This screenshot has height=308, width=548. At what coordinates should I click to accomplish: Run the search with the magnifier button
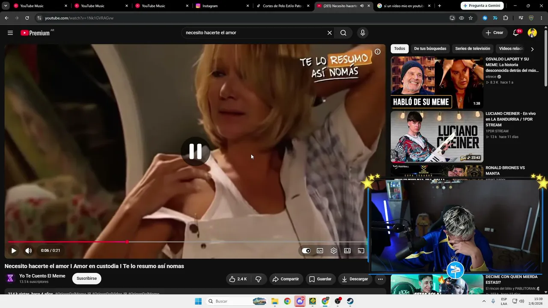point(343,33)
